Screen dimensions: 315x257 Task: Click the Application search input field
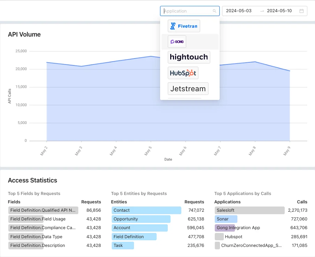pos(190,11)
